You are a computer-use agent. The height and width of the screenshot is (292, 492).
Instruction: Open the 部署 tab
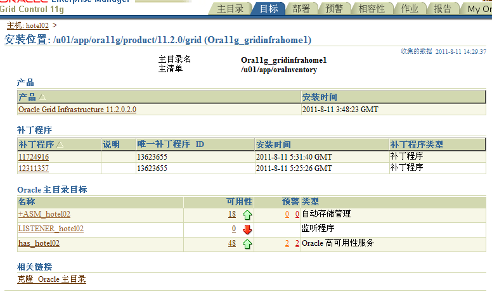pyautogui.click(x=301, y=8)
